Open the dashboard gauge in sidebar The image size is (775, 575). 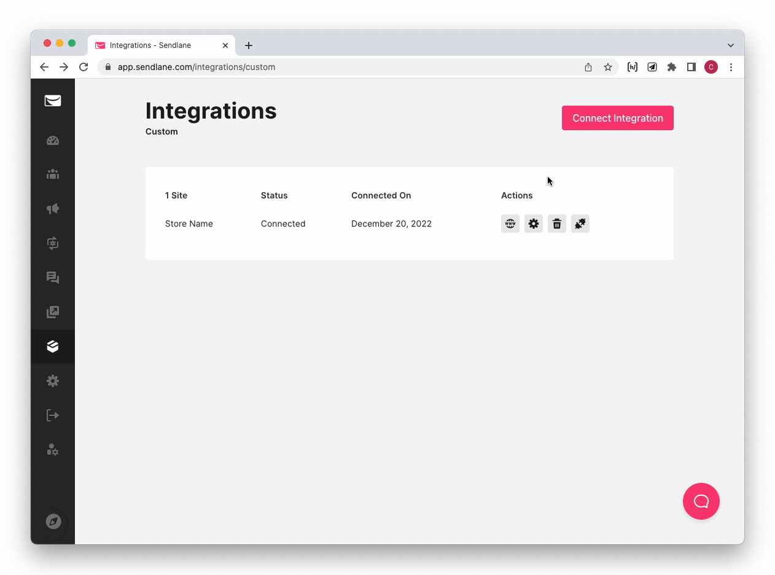53,141
